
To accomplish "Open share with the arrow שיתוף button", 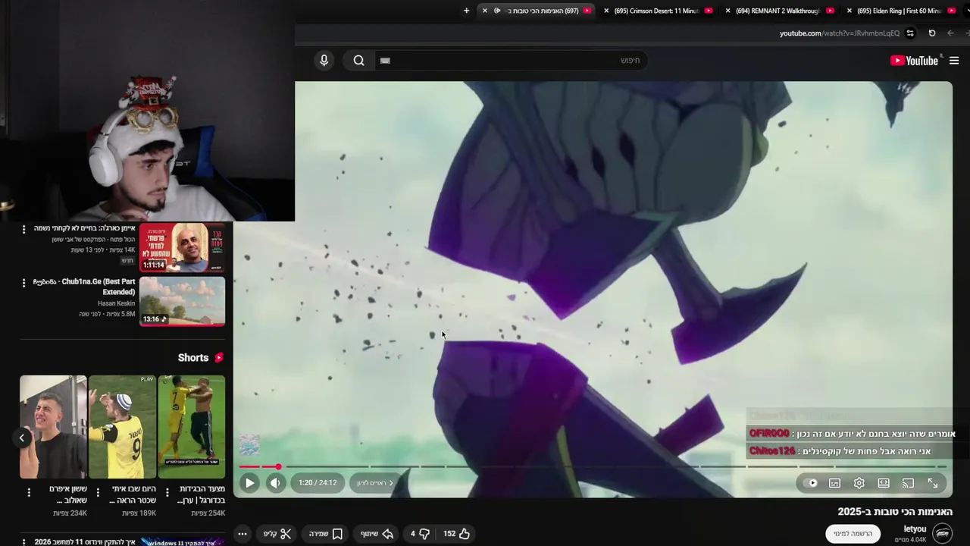I will (377, 534).
